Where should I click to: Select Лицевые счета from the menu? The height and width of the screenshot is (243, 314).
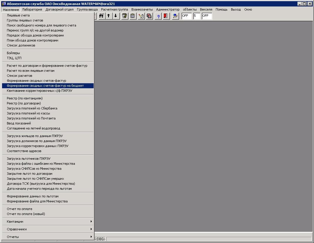[x=18, y=15]
